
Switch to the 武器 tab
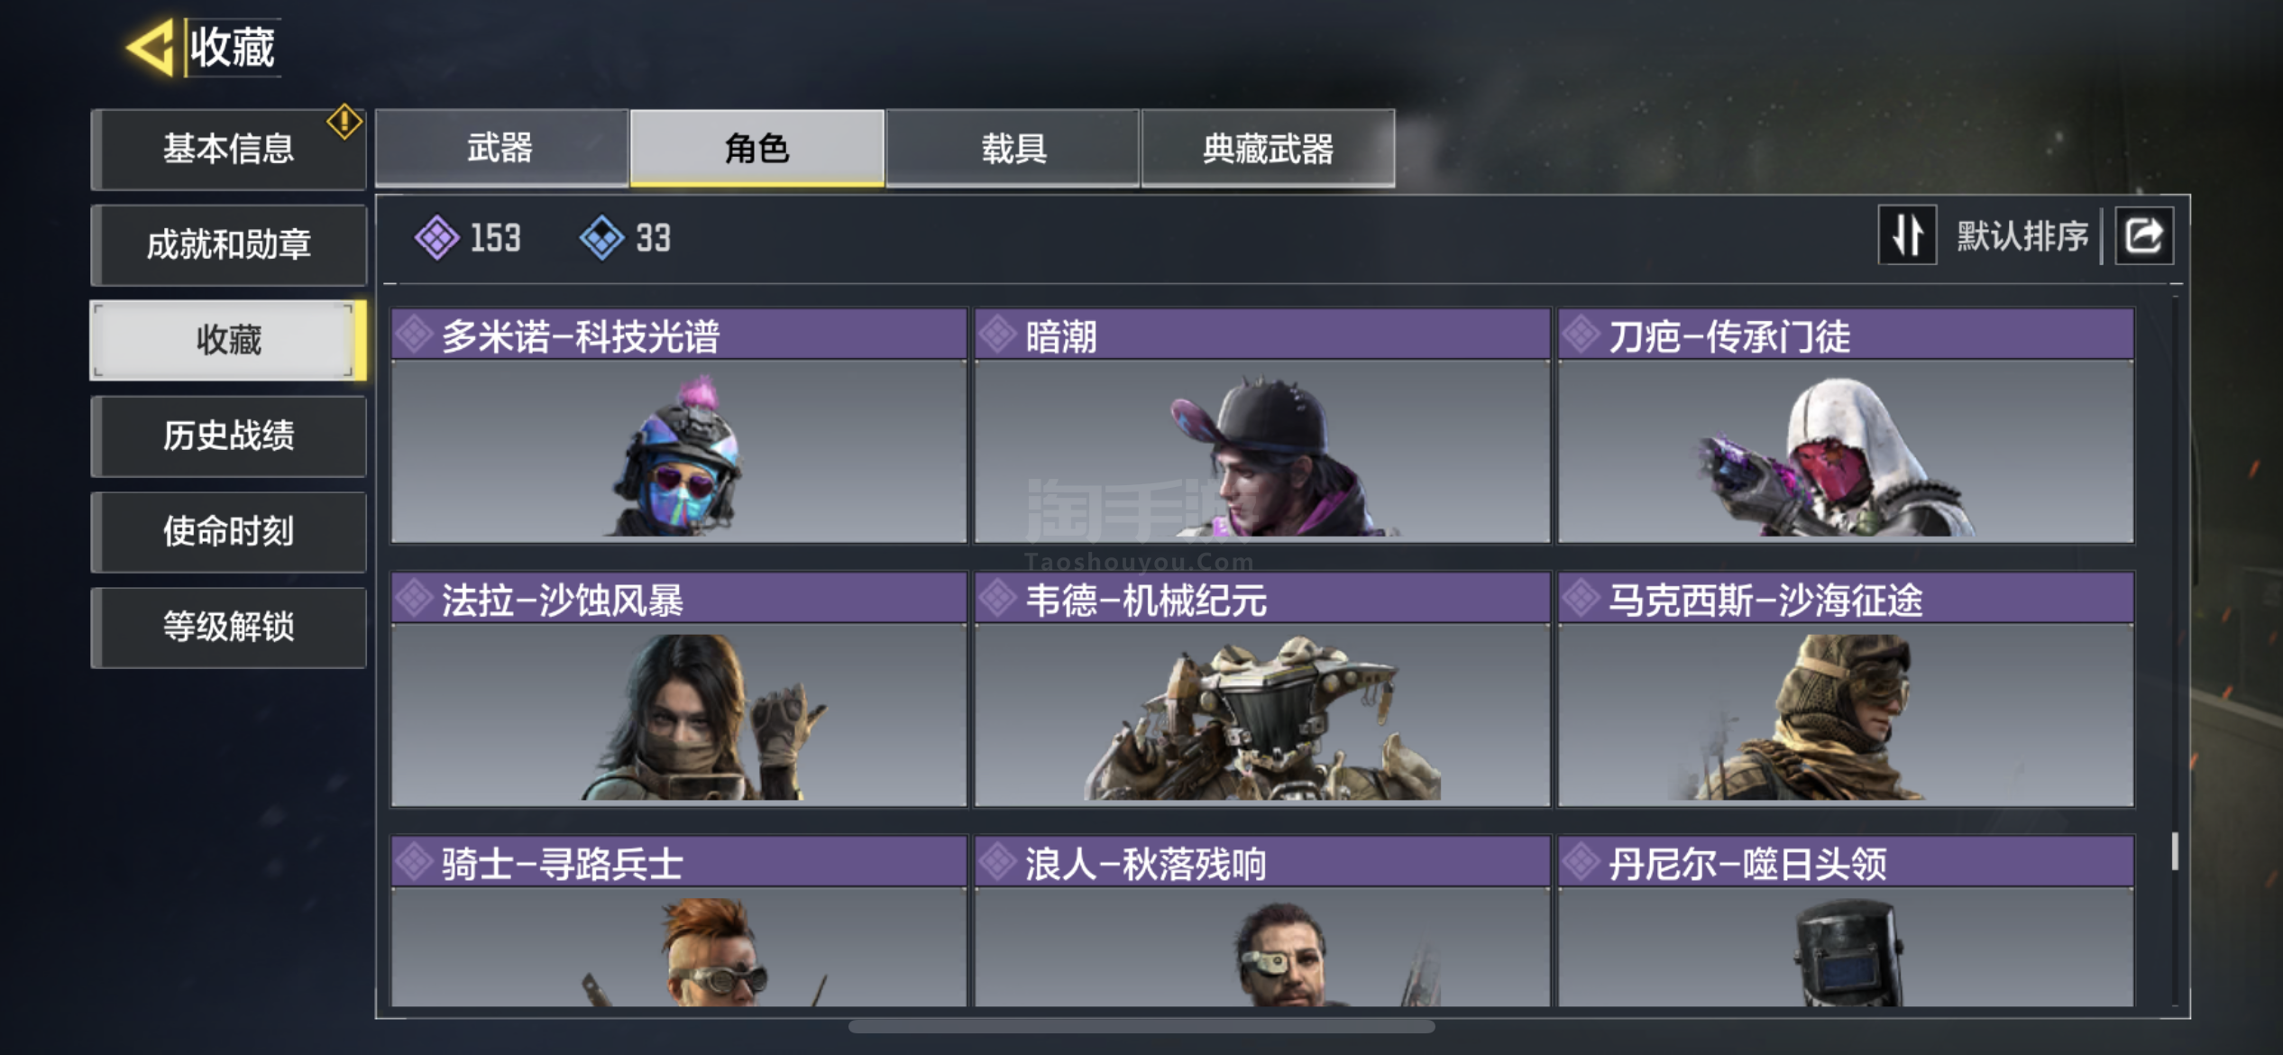pyautogui.click(x=501, y=148)
